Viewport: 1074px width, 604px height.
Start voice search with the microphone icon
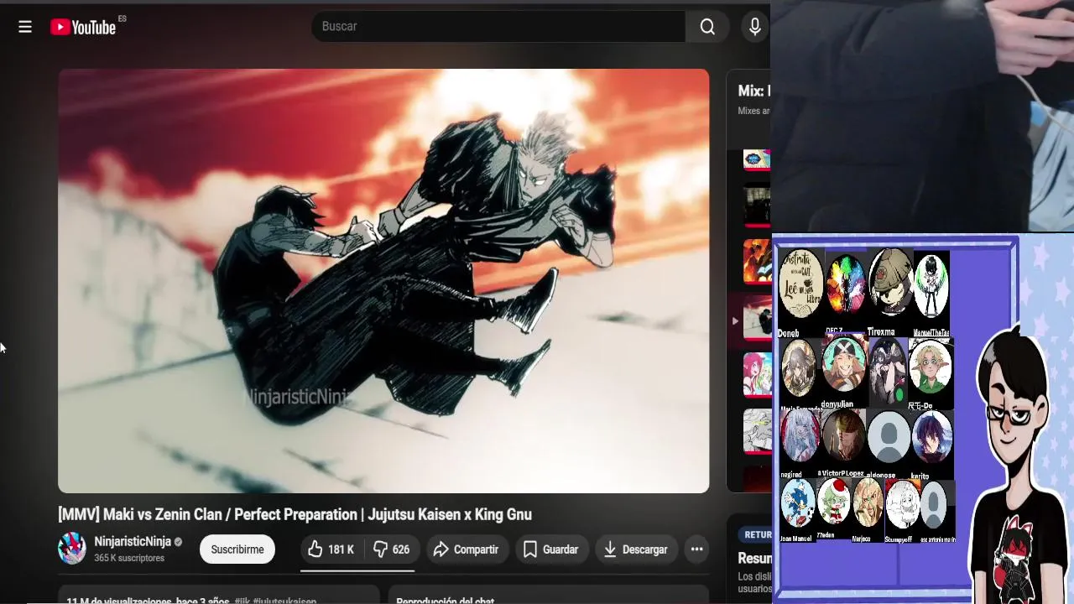point(755,27)
